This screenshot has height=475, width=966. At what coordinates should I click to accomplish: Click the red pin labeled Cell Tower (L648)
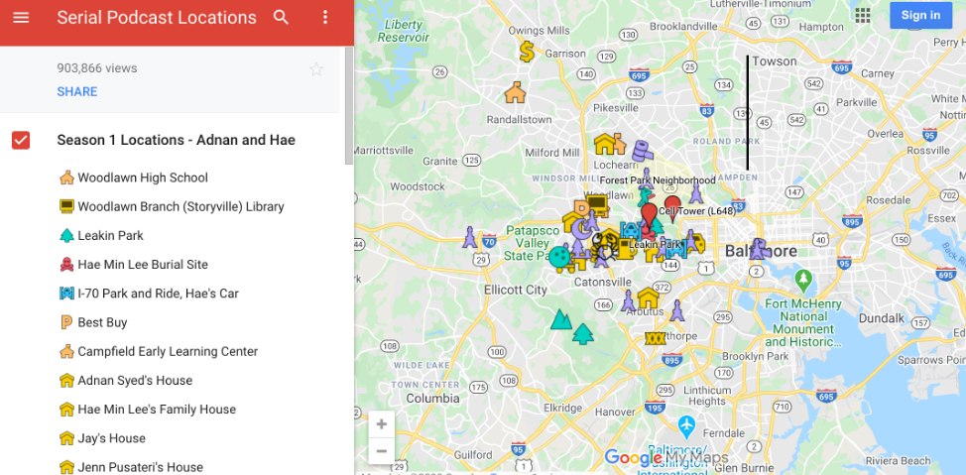point(672,206)
